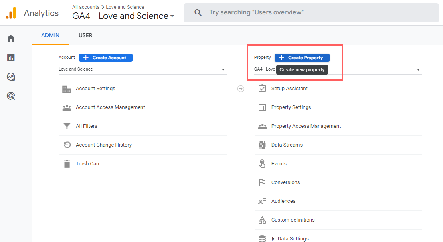Click the search magnifier icon

[198, 12]
